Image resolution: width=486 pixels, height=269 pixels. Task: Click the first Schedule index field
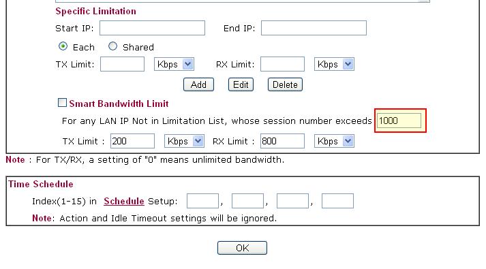(x=202, y=201)
